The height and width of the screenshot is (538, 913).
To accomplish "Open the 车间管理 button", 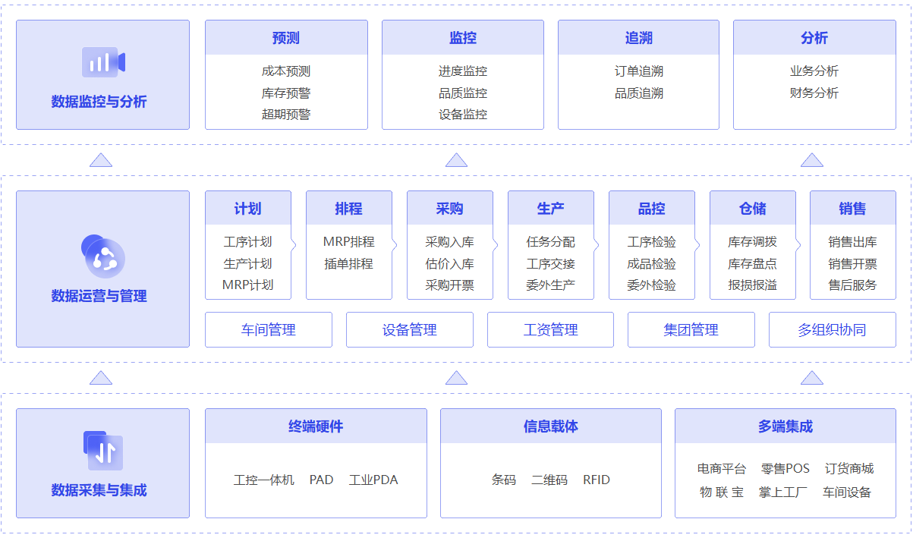I will [269, 330].
